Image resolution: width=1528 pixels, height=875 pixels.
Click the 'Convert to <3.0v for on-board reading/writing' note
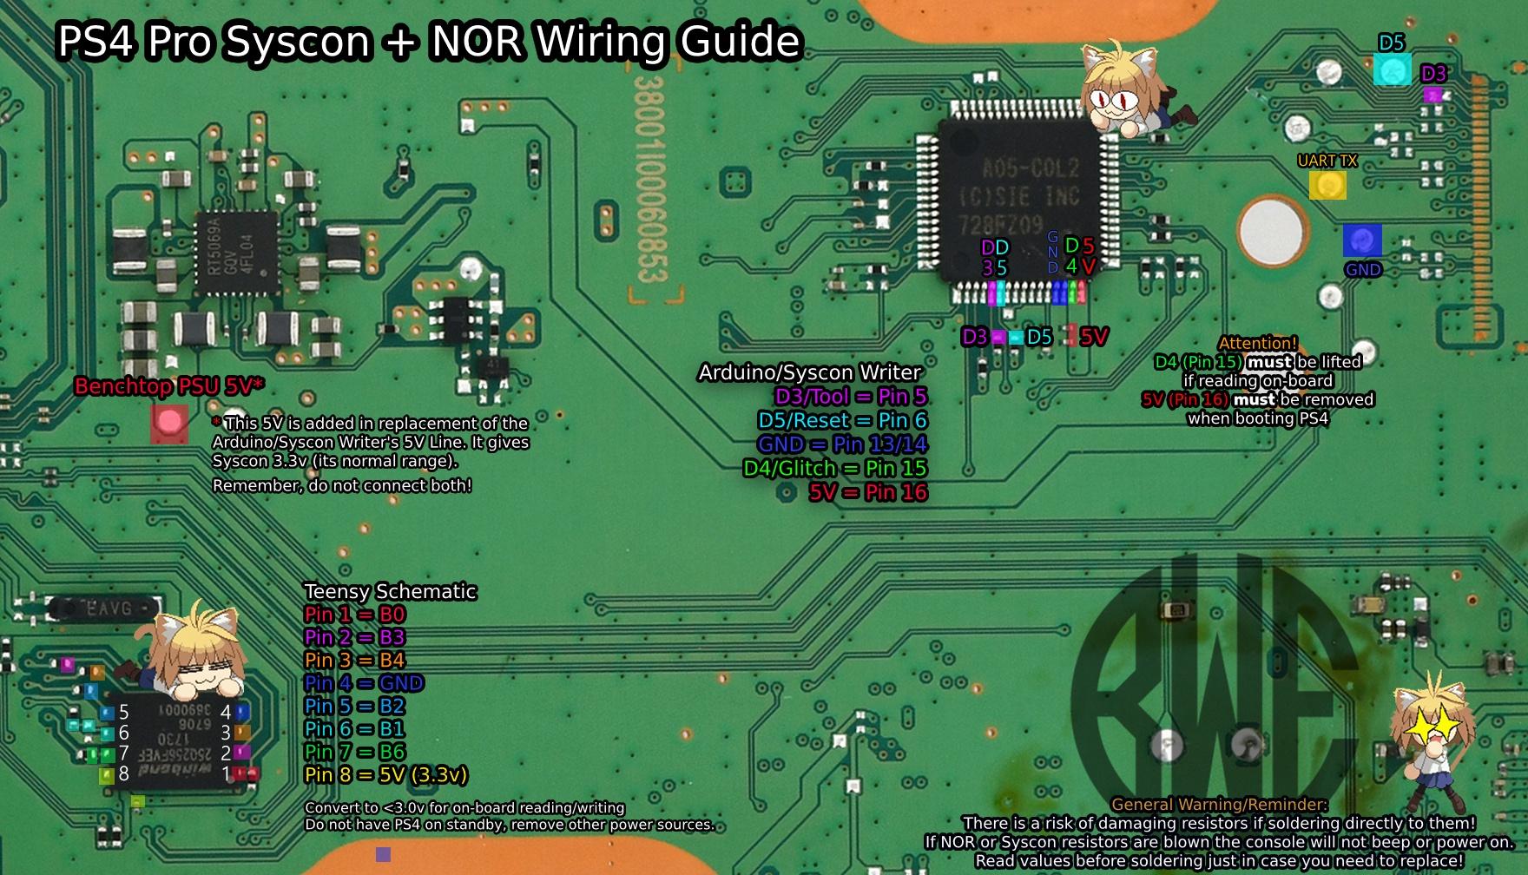point(464,808)
